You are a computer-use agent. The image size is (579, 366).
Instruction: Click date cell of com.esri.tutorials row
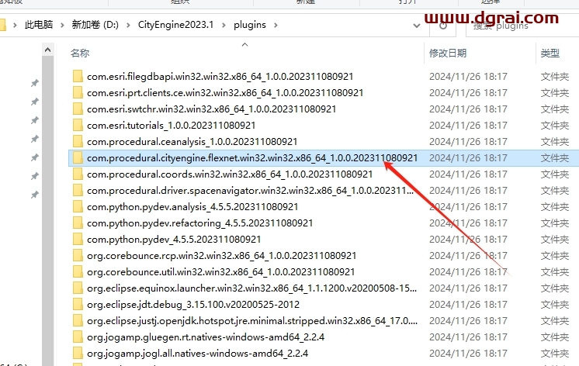[x=468, y=125]
